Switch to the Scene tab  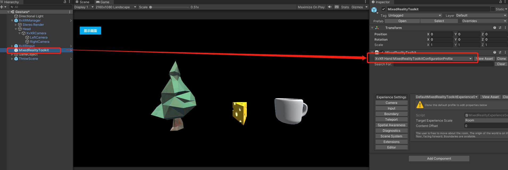(82, 2)
